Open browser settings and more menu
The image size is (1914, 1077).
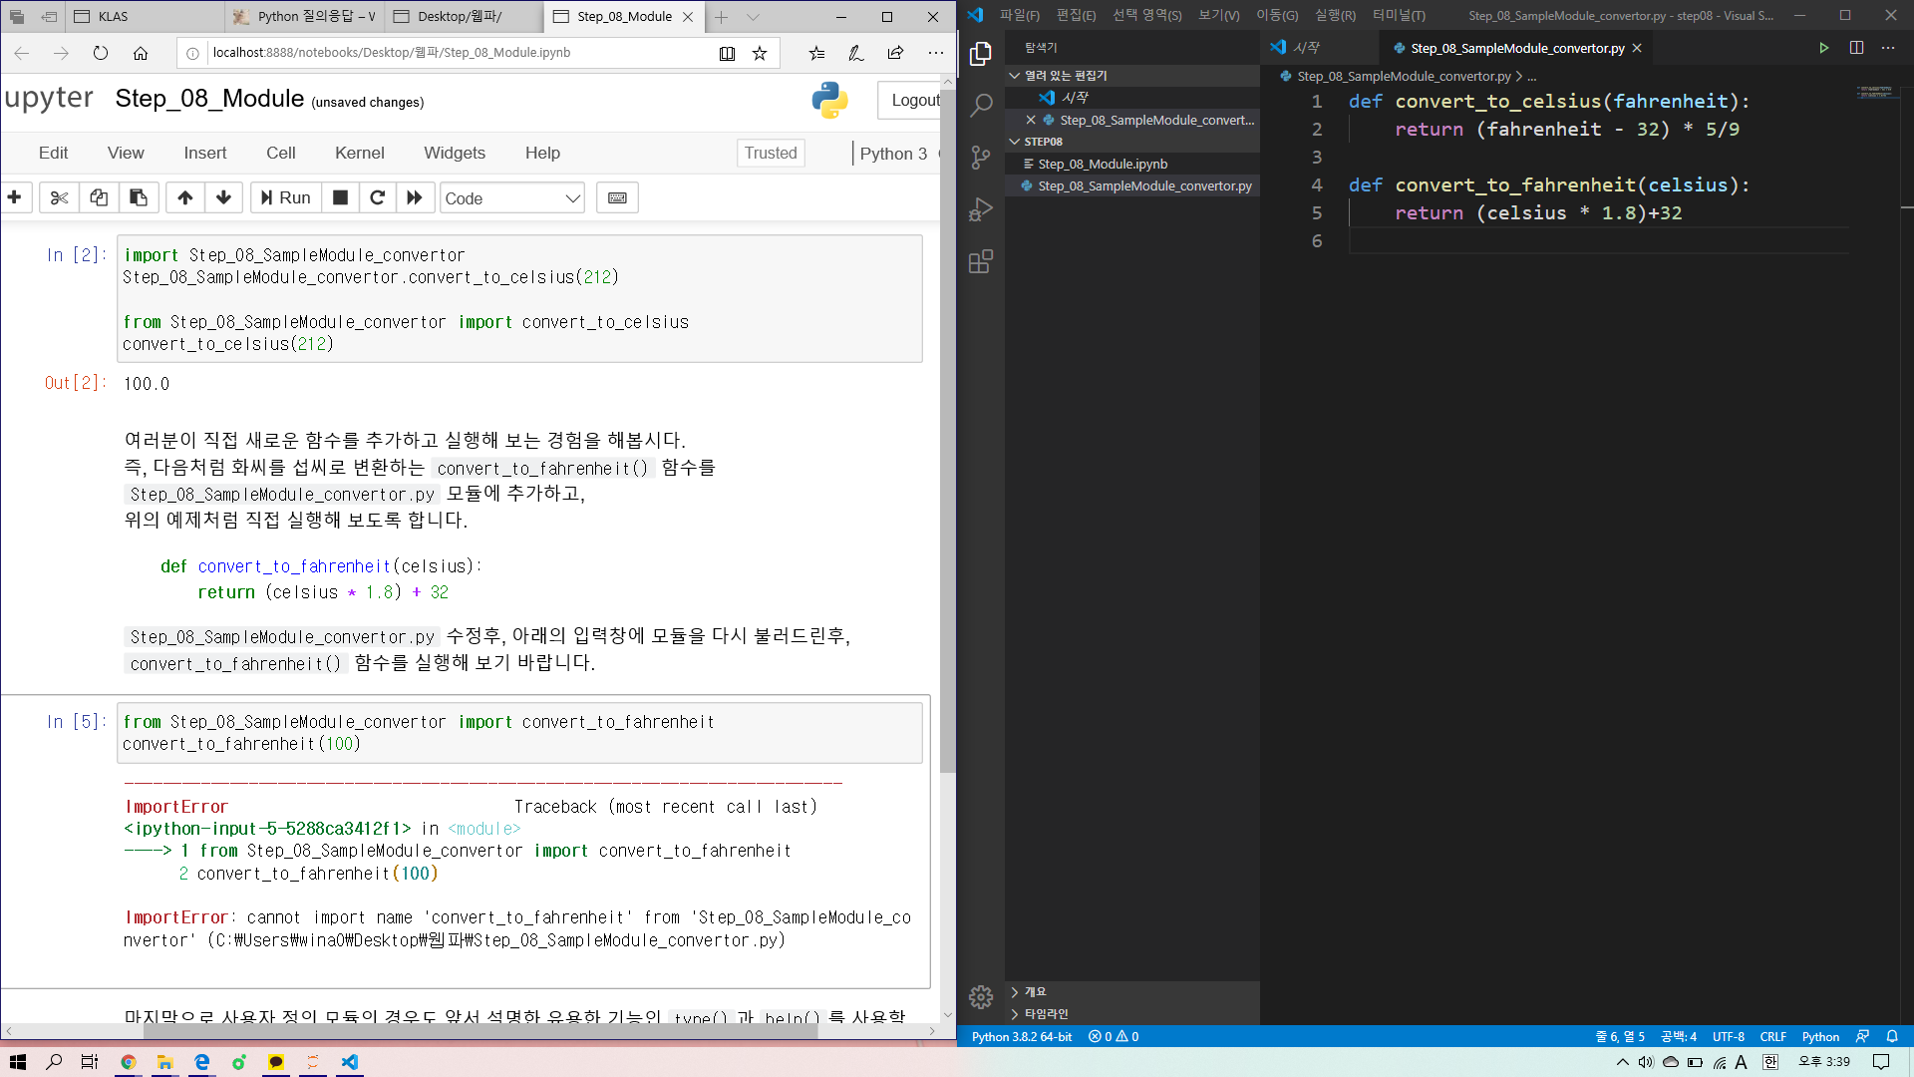tap(935, 53)
